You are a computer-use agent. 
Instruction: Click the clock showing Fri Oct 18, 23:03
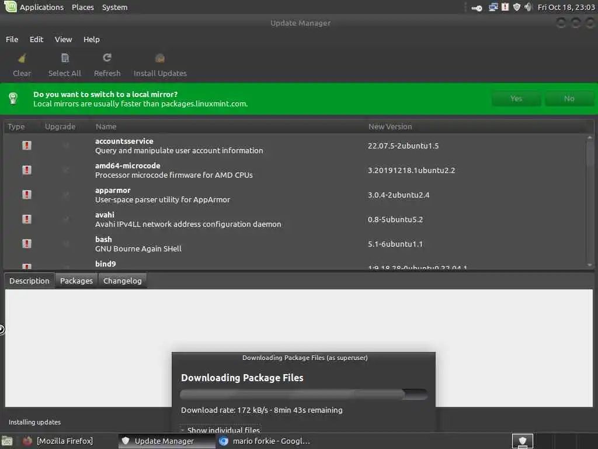(x=566, y=7)
